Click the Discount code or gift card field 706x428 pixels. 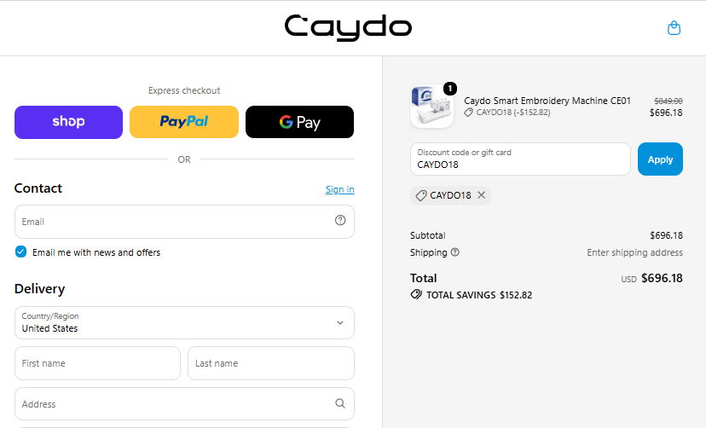[x=520, y=159]
